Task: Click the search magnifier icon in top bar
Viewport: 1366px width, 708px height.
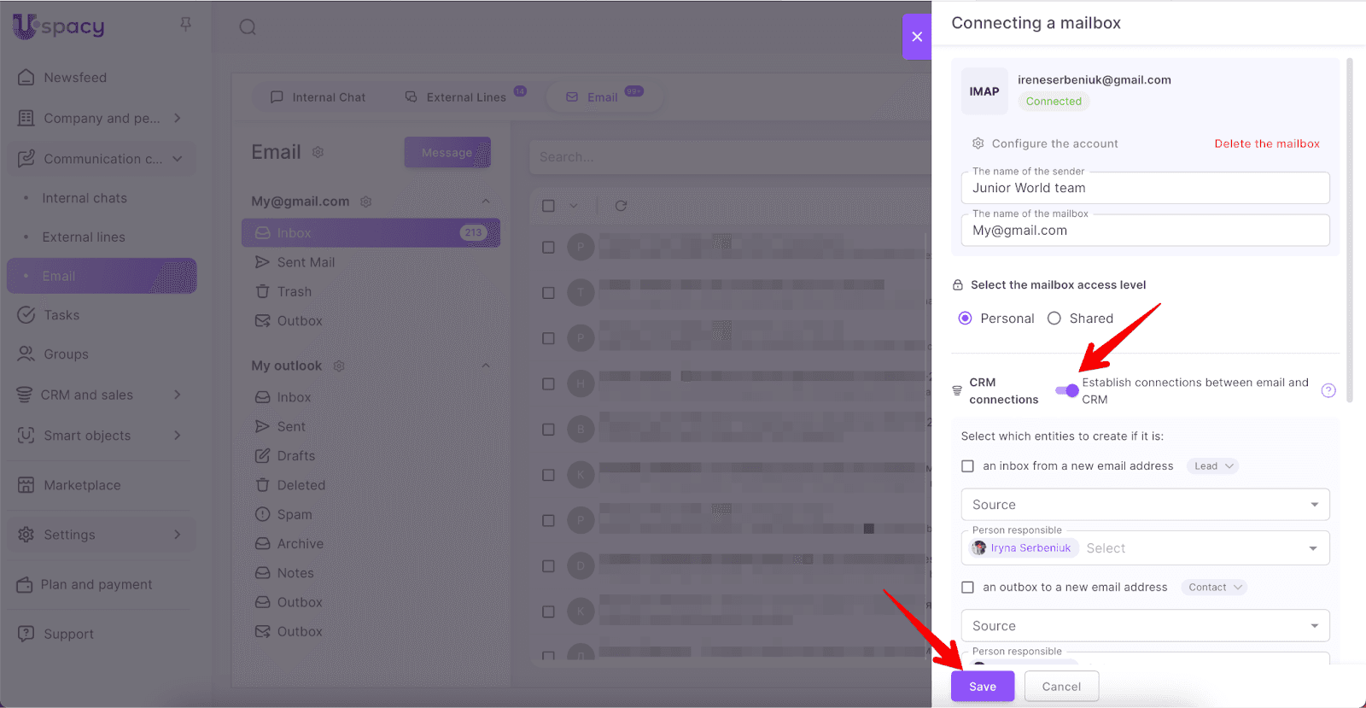Action: [248, 27]
